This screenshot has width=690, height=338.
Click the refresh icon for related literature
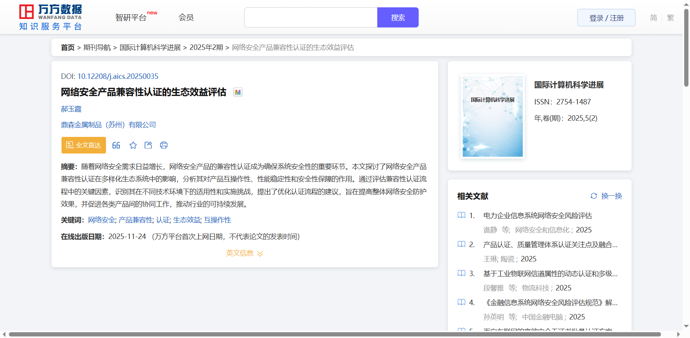pos(594,196)
